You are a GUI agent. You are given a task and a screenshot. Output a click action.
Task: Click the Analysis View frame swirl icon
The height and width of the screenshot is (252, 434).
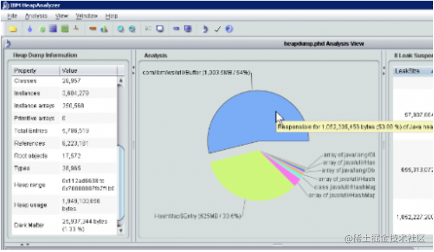8,43
